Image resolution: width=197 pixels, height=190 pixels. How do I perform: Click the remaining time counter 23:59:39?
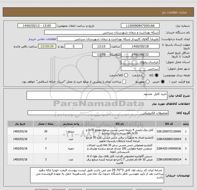pos(47,46)
